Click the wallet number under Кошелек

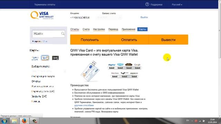(x=80, y=18)
